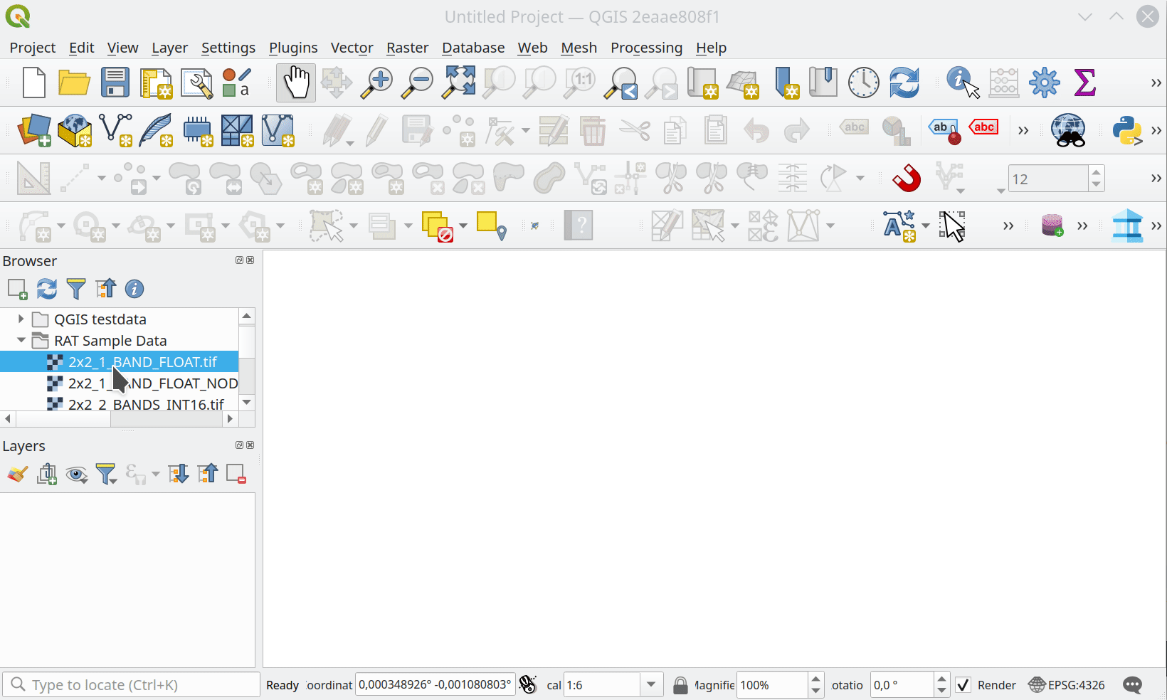The width and height of the screenshot is (1167, 700).
Task: Open the Processing menu
Action: tap(645, 48)
